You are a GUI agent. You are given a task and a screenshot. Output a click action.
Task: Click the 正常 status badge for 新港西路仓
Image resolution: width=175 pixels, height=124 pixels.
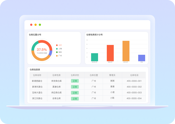point(75,81)
